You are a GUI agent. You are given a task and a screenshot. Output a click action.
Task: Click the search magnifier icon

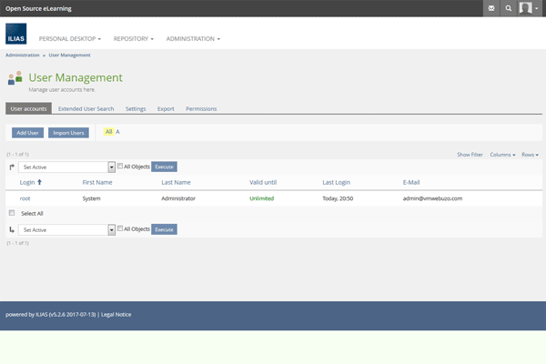pos(509,8)
